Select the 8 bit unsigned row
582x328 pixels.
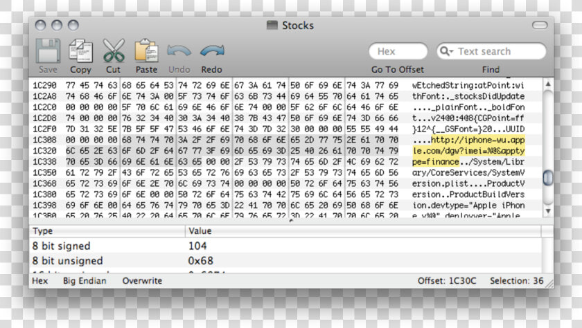point(285,261)
